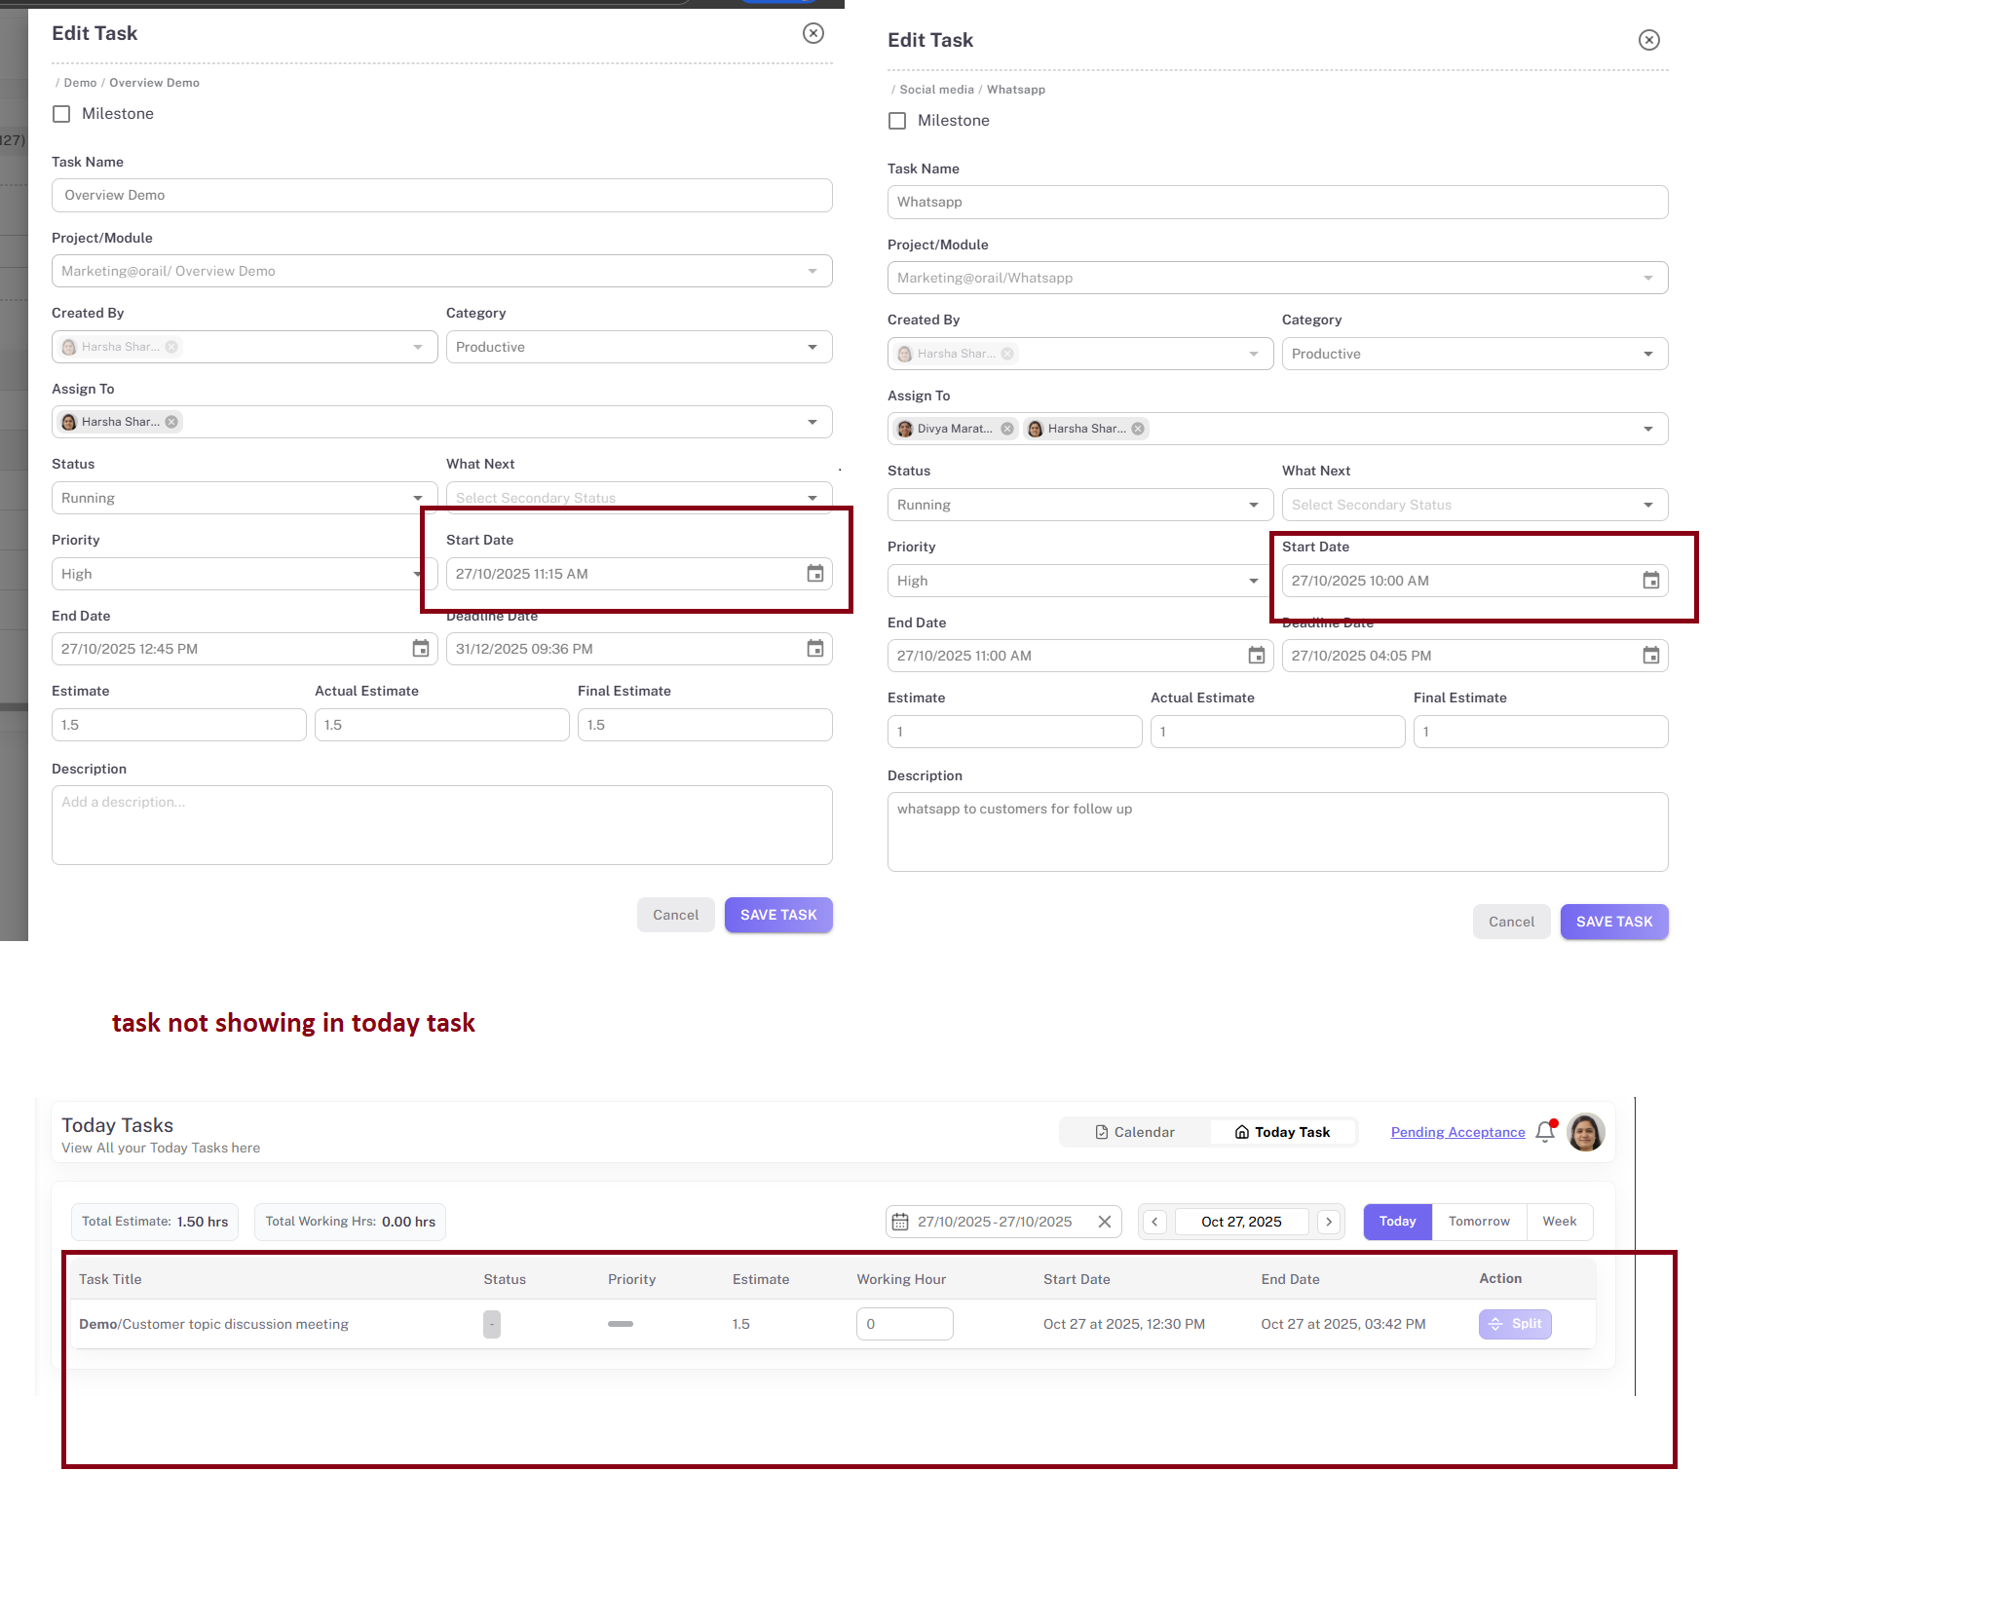Go to next day with right chevron
The image size is (2003, 1623).
coord(1329,1222)
